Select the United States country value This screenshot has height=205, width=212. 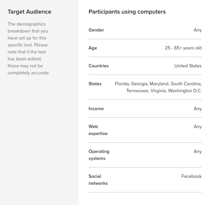[x=188, y=66]
